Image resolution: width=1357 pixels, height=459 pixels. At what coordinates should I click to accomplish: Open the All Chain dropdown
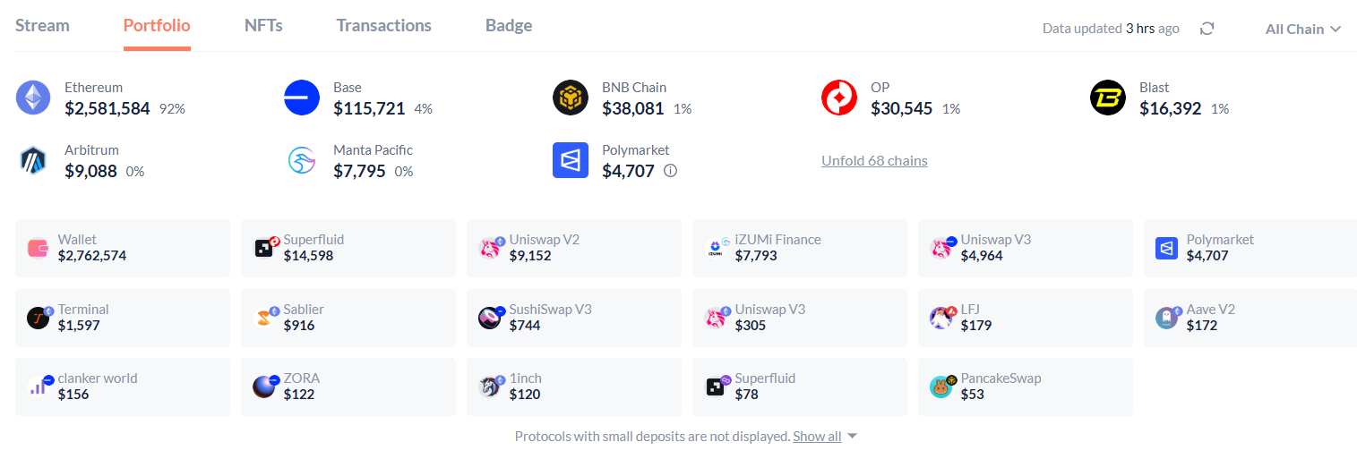[x=1302, y=29]
